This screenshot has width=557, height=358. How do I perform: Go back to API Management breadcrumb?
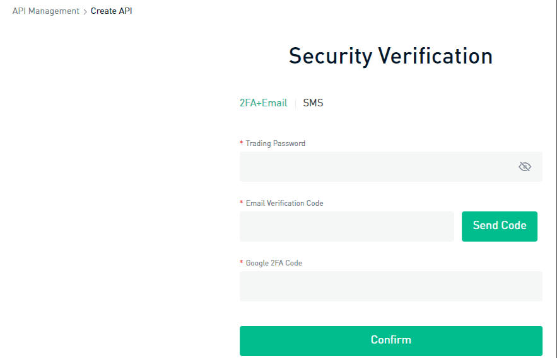point(46,11)
